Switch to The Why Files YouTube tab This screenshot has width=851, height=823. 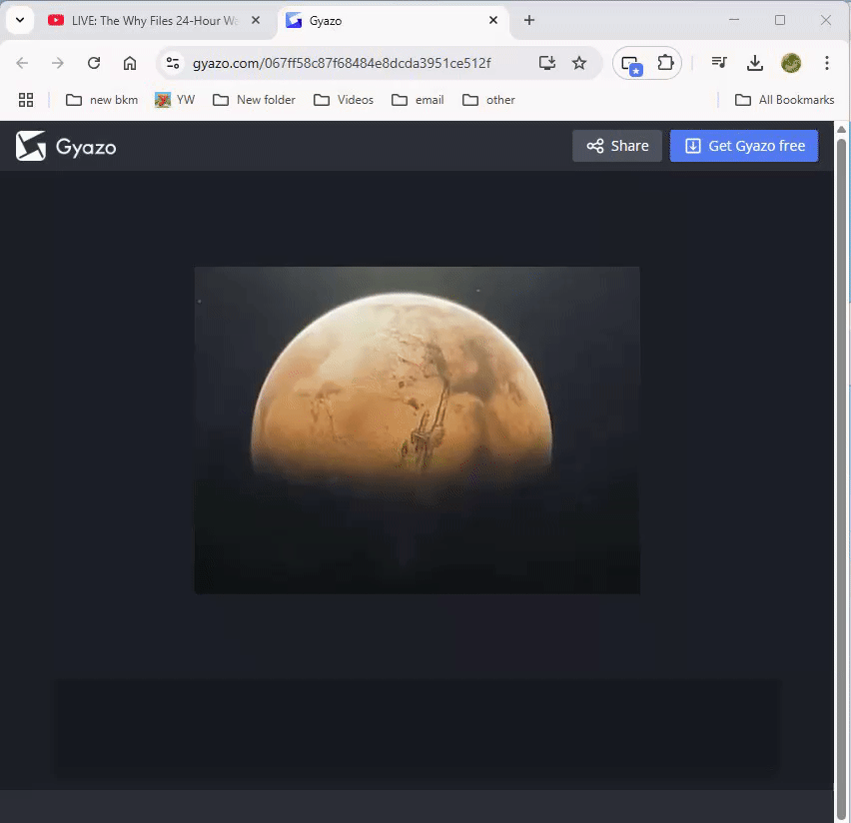[x=144, y=21]
